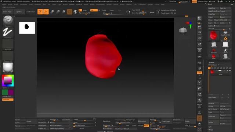Toggle the Mrgb channel button
The height and width of the screenshot is (132, 235).
(x=85, y=10)
